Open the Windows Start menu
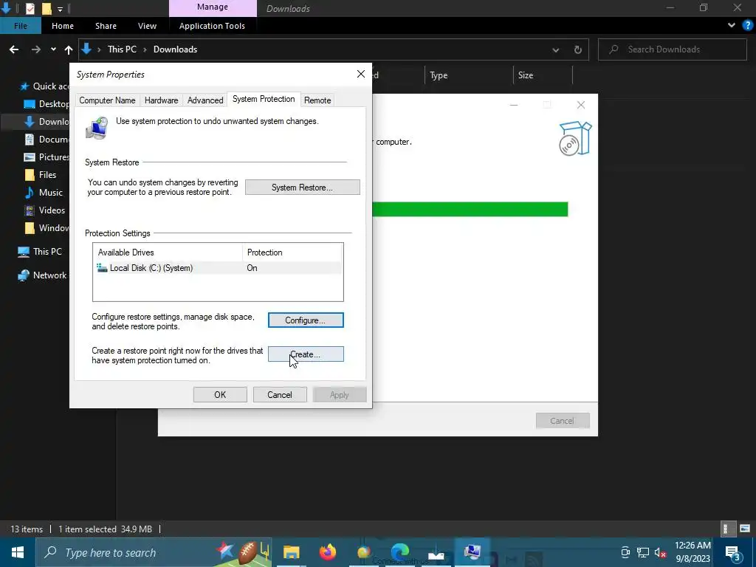 (x=18, y=552)
